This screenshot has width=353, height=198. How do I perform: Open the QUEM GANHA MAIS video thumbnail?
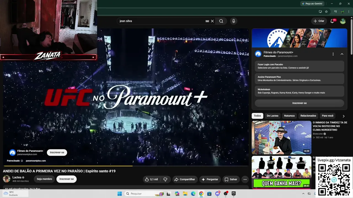click(x=281, y=172)
